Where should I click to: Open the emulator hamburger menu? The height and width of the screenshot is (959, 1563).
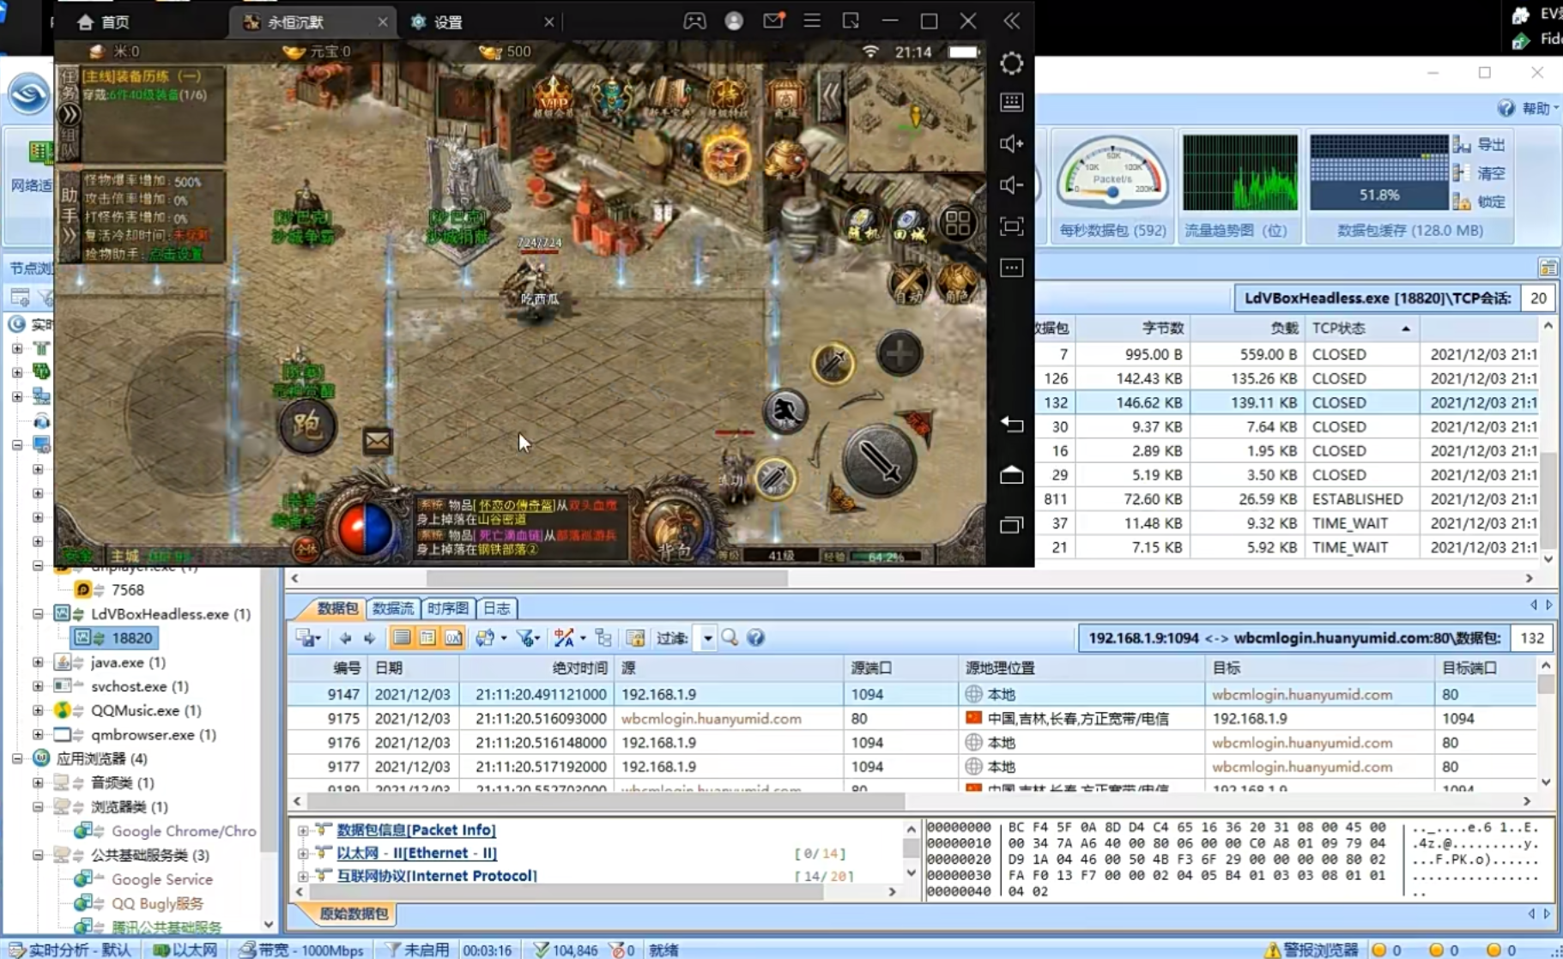coord(811,21)
